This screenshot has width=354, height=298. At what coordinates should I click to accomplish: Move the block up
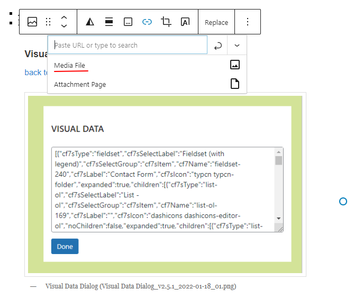point(64,17)
